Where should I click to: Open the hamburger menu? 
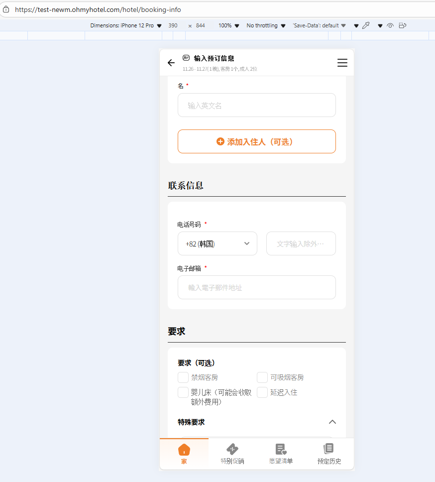(342, 63)
